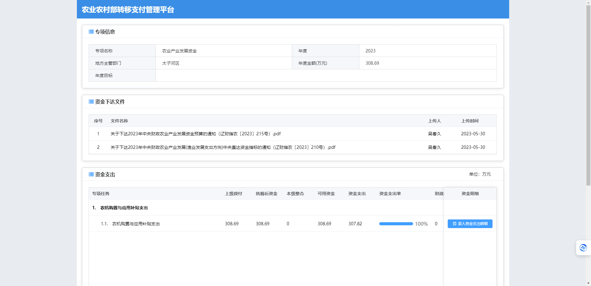Click the 年度金额(万元) label cell
Screen dimensions: 591x286
(325, 63)
